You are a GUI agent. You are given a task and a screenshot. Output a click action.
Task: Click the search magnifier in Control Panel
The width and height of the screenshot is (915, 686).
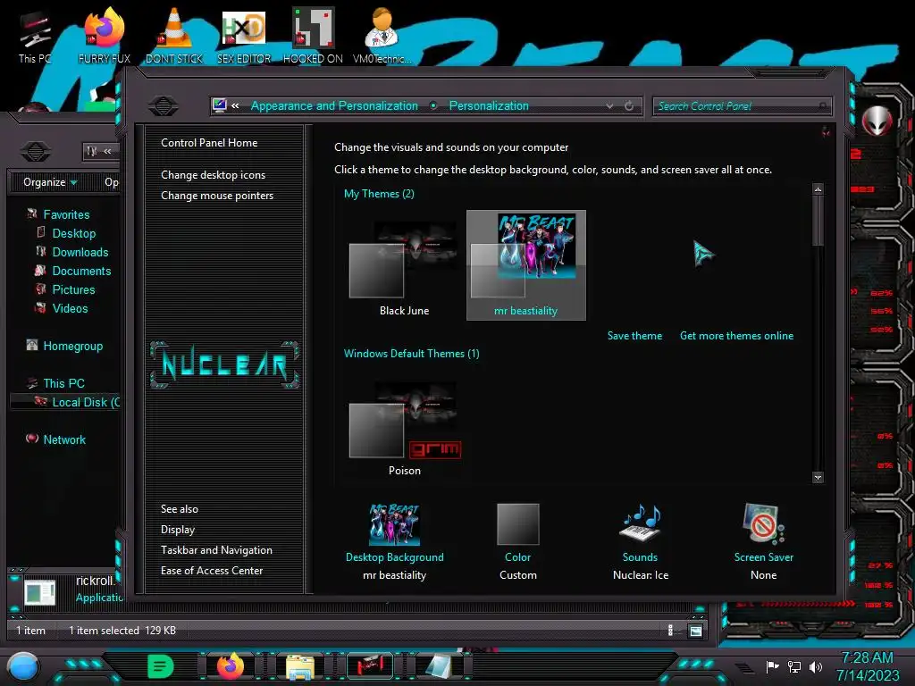823,105
